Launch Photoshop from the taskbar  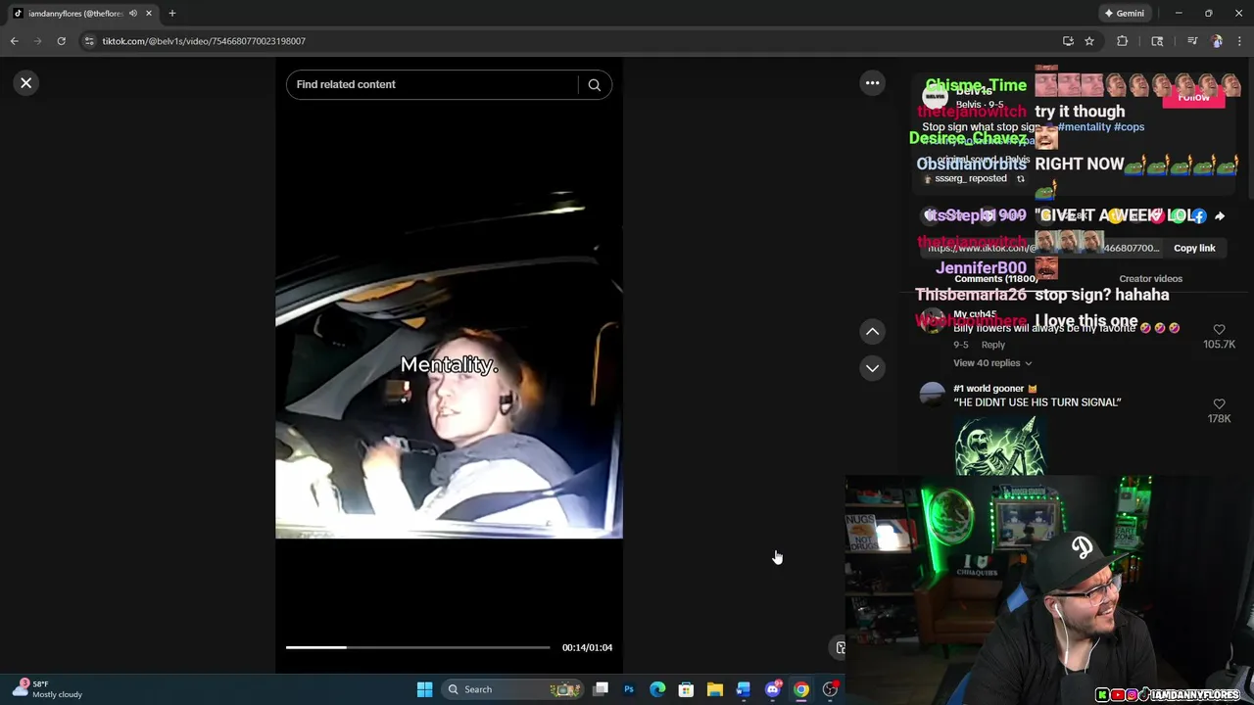pyautogui.click(x=629, y=689)
